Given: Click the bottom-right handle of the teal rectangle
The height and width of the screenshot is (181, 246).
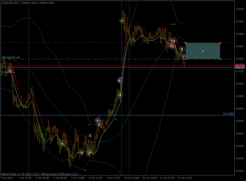Looking at the screenshot, I should (x=220, y=59).
